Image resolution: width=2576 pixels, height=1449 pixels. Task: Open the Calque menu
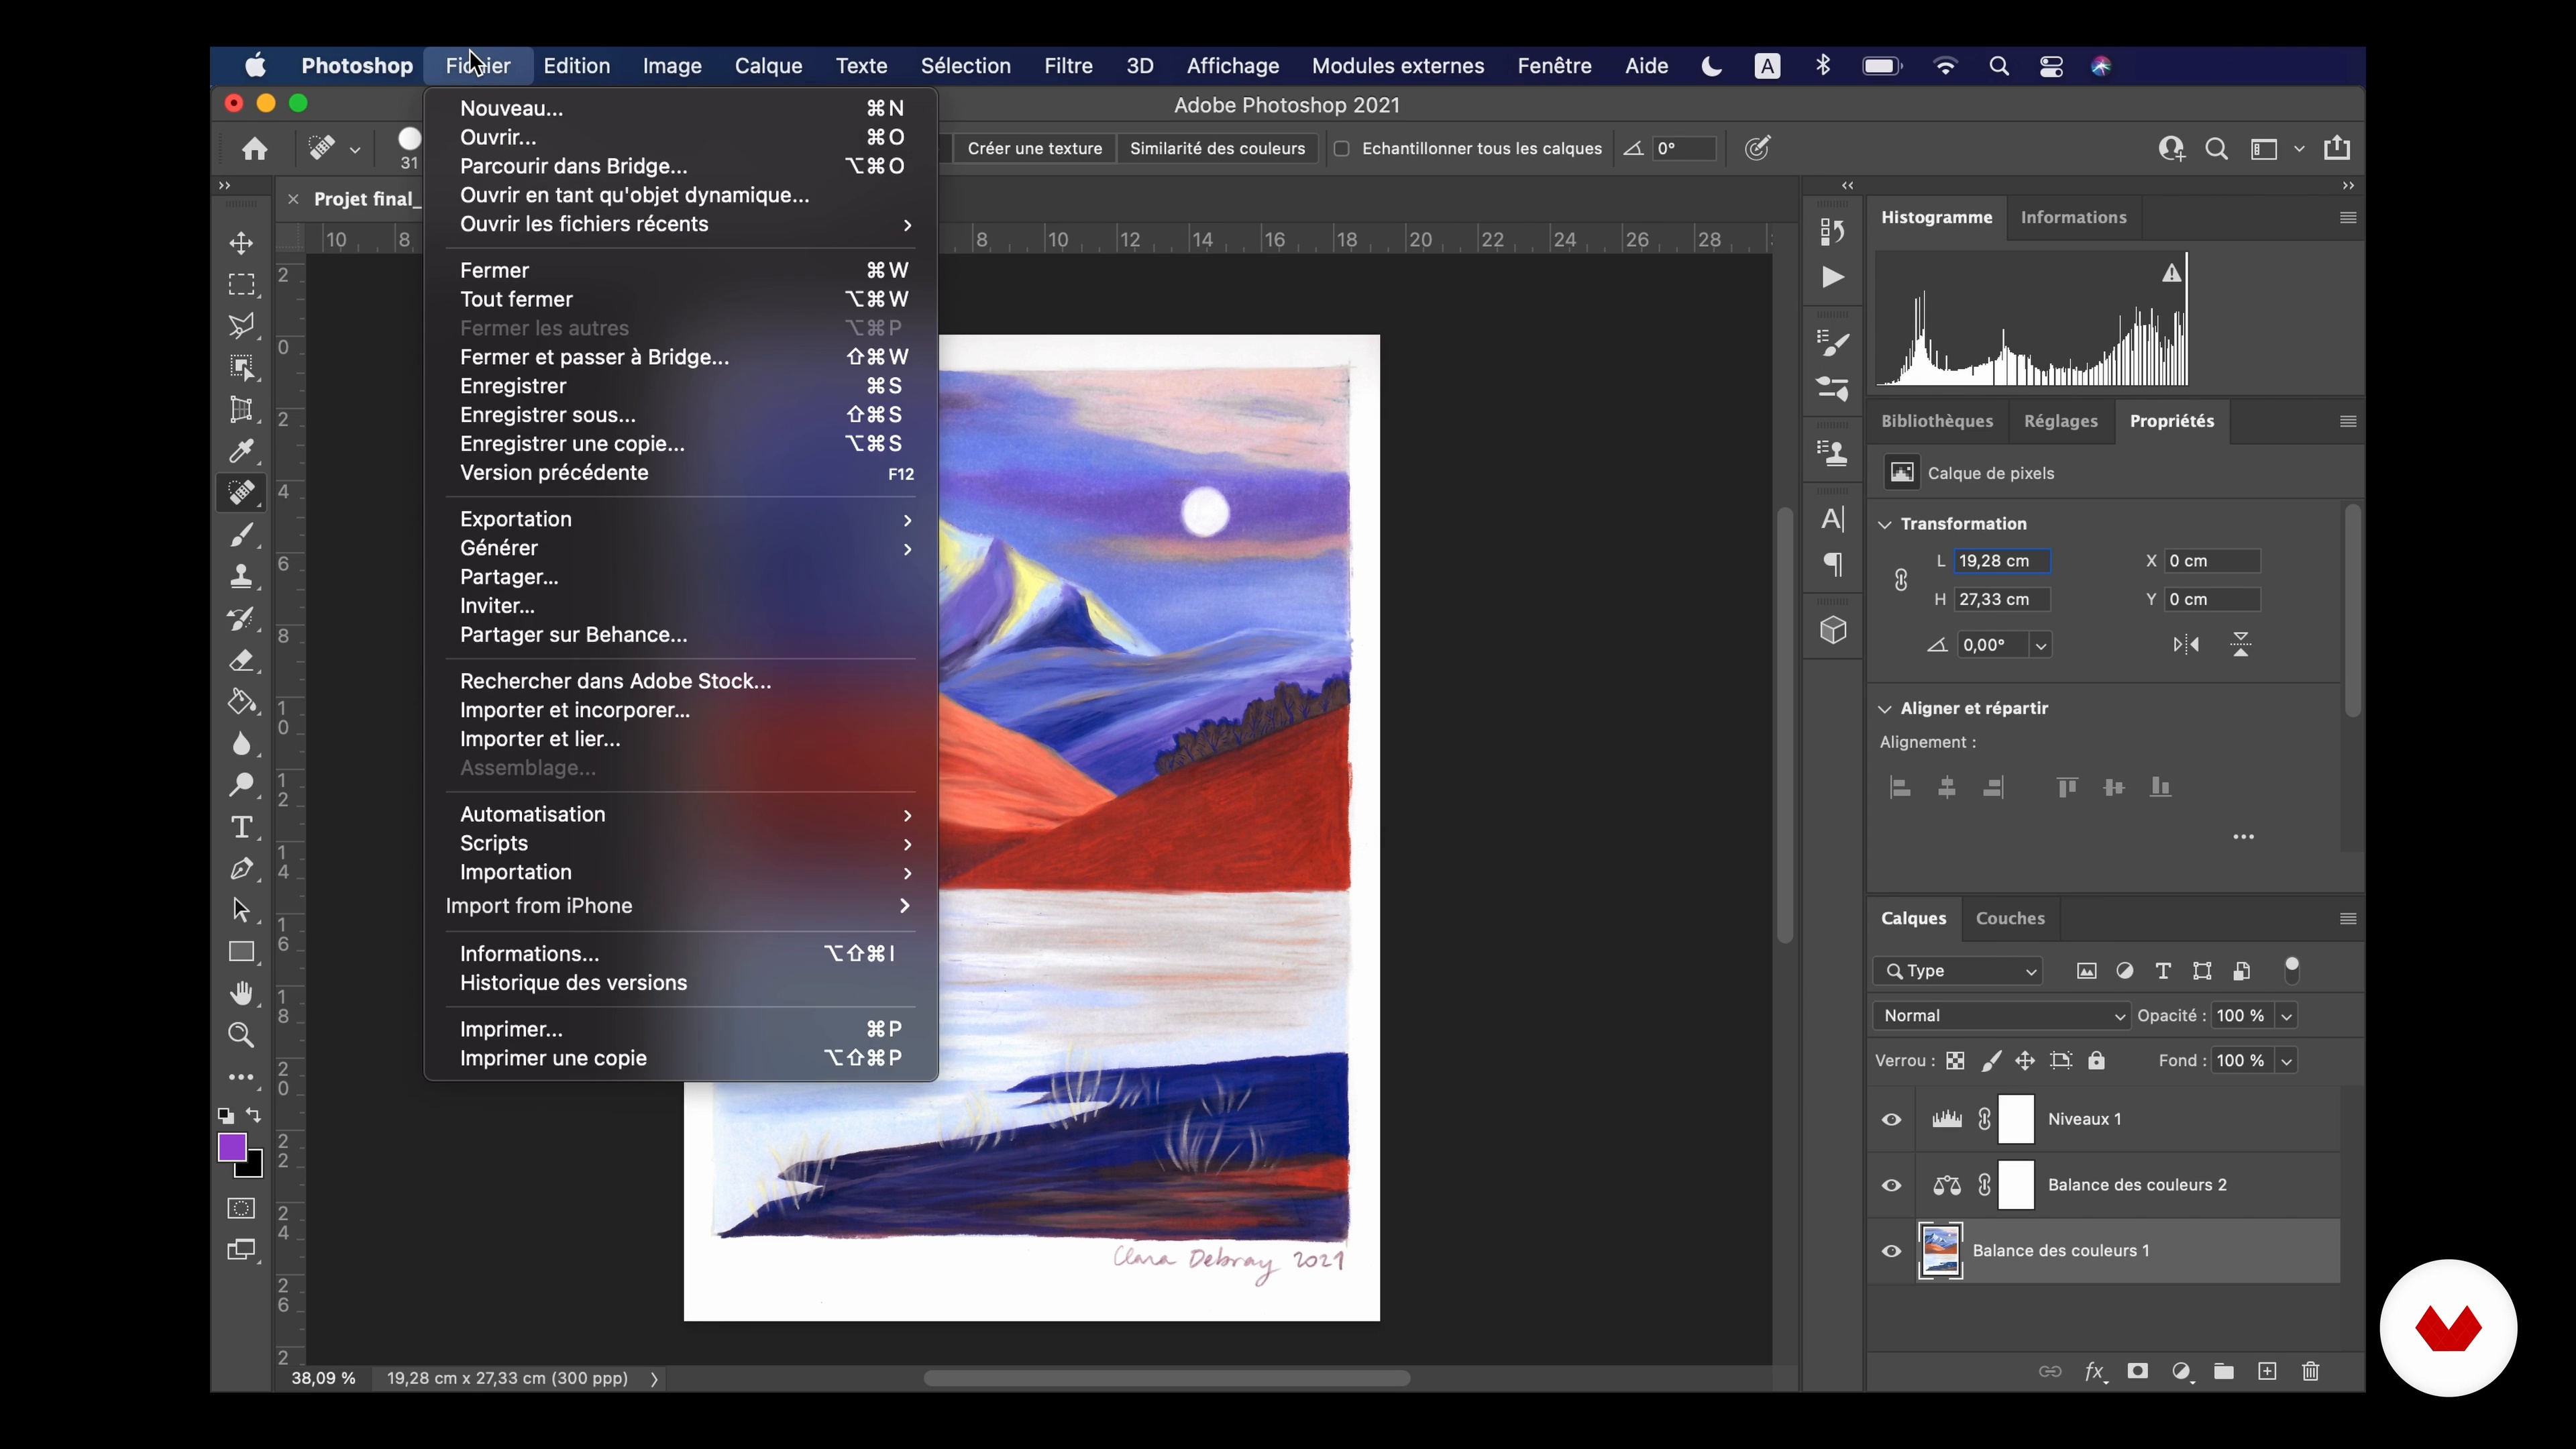click(768, 66)
